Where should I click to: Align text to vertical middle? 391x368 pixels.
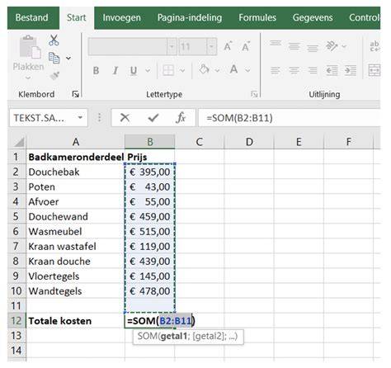pyautogui.click(x=294, y=46)
